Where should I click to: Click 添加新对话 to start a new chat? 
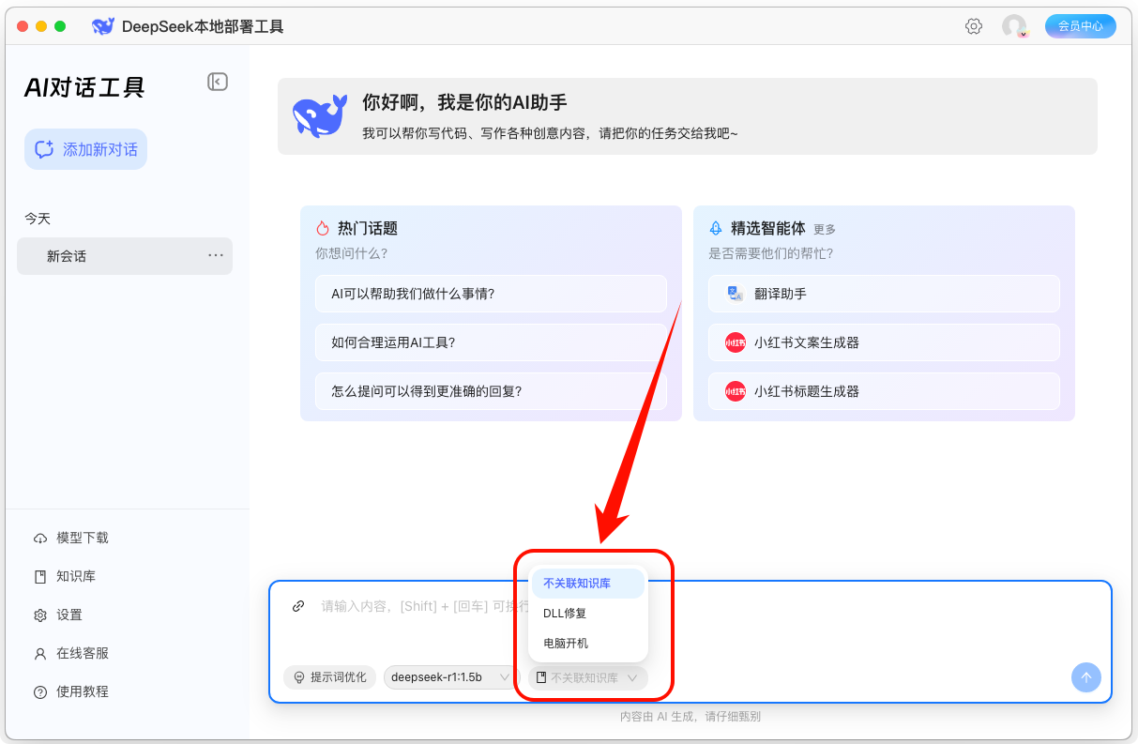click(x=86, y=149)
